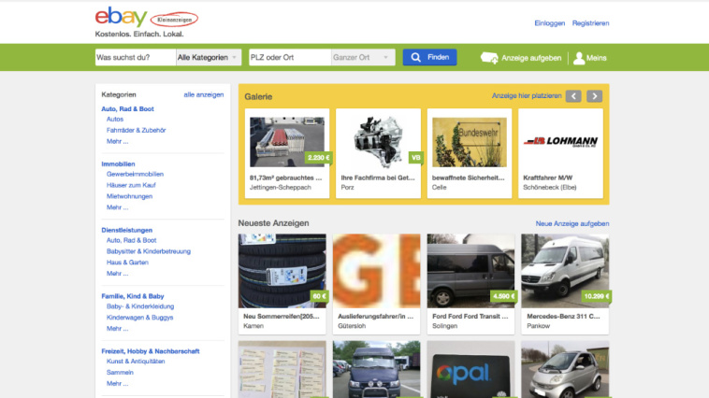The height and width of the screenshot is (398, 709).
Task: Click the '81,73m² gebrauchtes' ad title
Action: pos(285,178)
